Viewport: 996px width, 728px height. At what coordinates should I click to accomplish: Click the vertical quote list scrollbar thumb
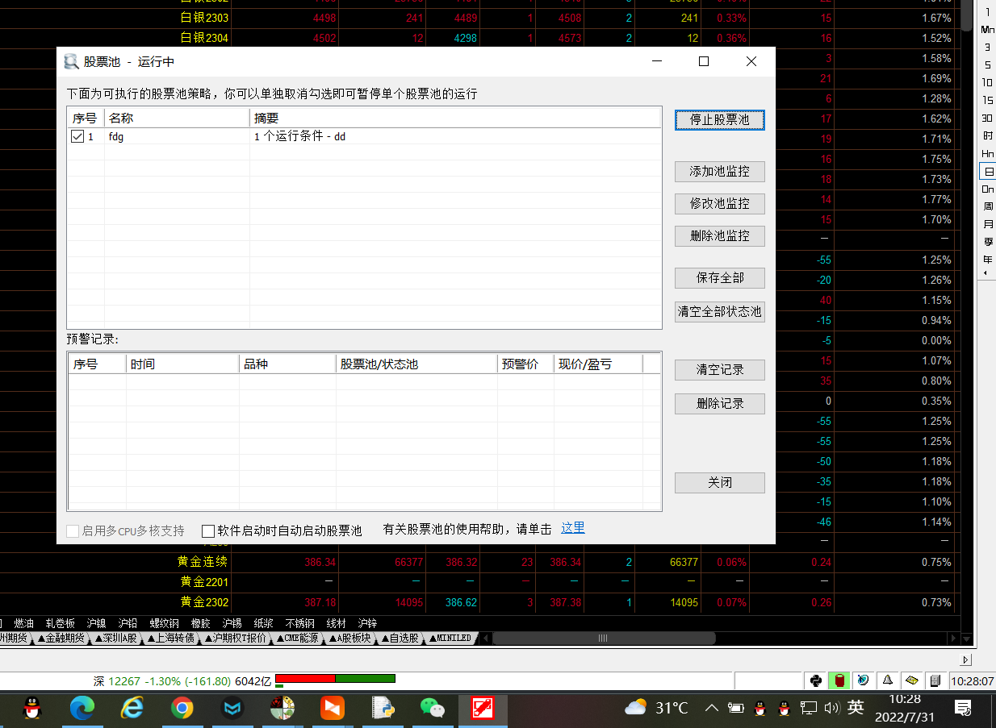966,15
